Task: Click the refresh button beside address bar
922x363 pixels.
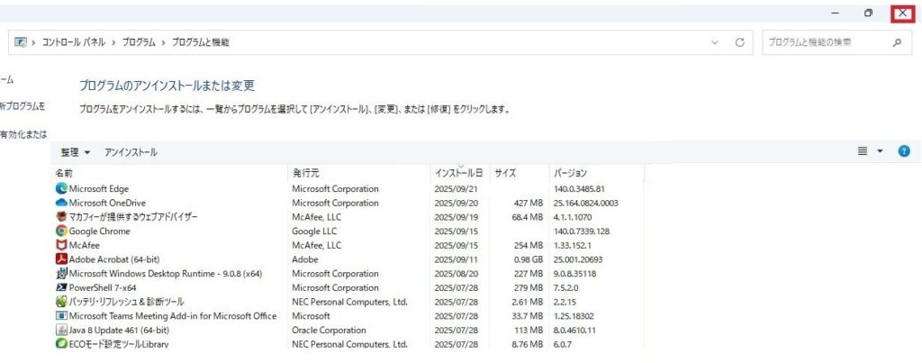Action: point(739,42)
